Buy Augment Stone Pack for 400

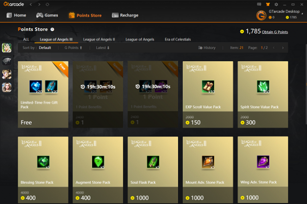pos(98,170)
